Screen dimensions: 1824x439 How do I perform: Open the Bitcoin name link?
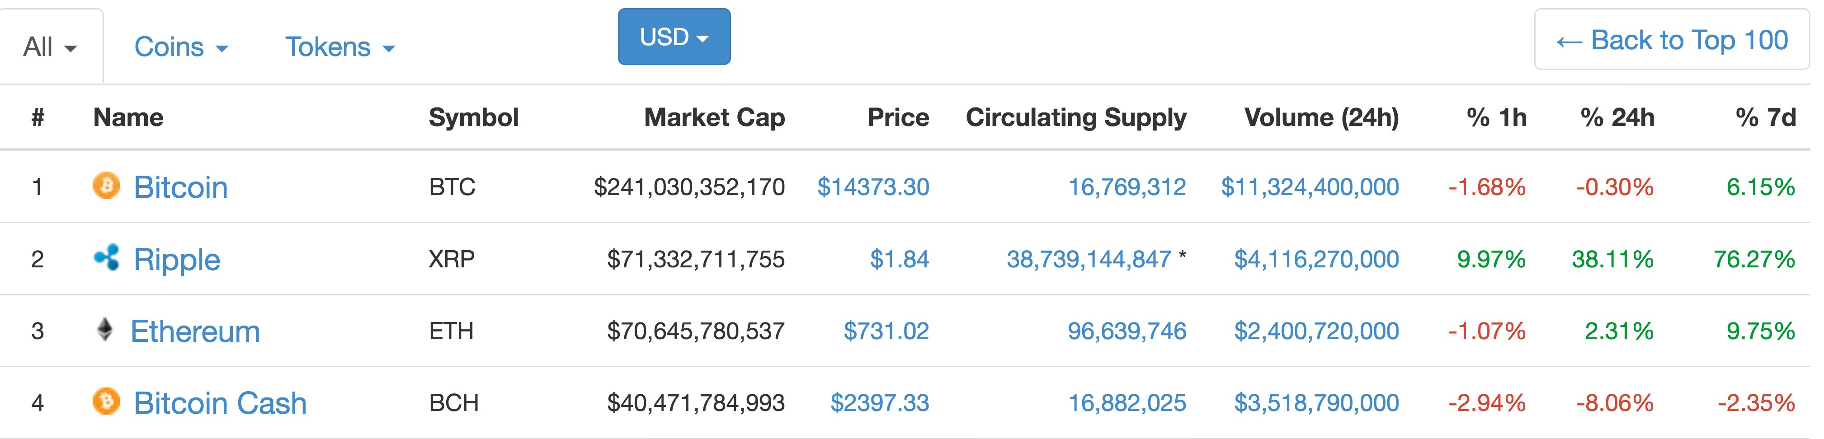180,187
